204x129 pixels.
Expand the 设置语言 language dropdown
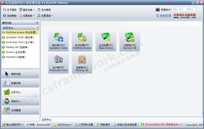click(45, 16)
